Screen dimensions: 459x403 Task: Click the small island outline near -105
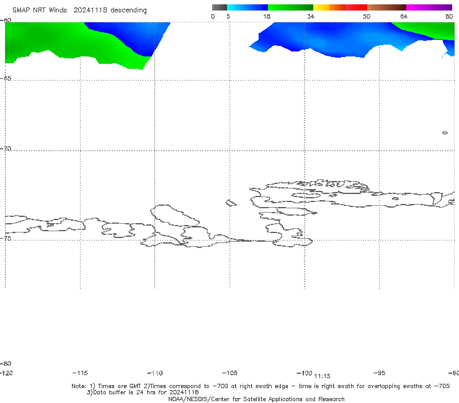231,203
